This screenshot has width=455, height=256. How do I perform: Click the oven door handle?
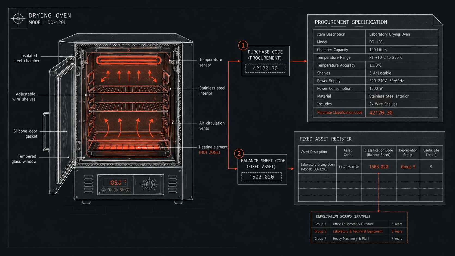coord(46,132)
